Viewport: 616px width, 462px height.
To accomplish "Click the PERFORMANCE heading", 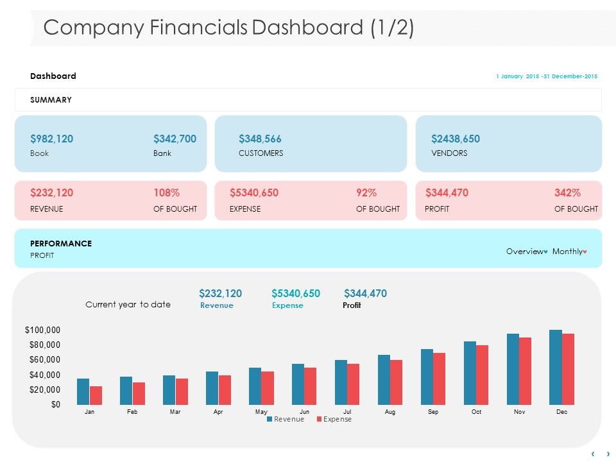I will click(61, 244).
